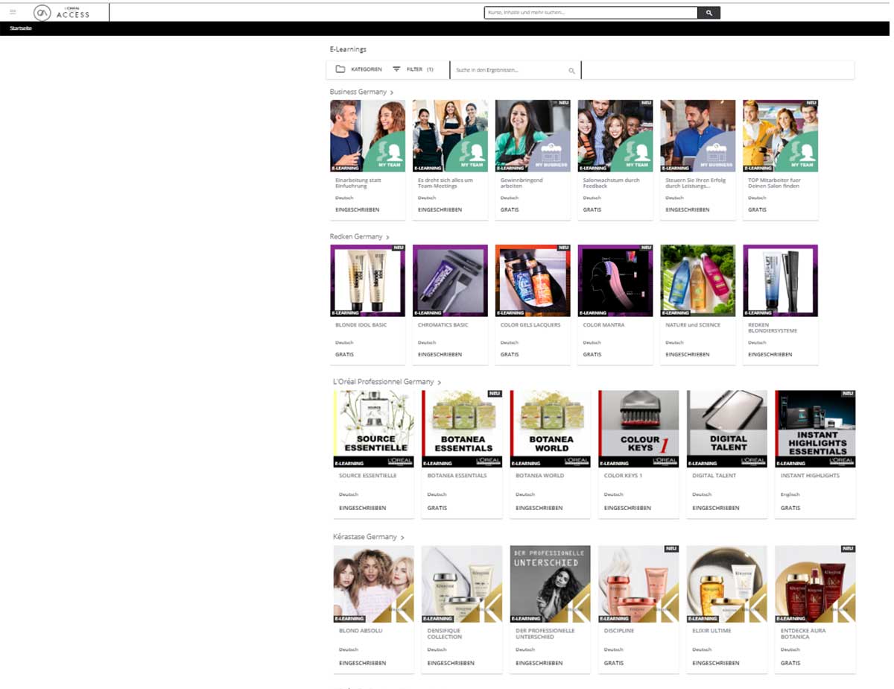Click the 'Suche in den Ergebnissen' field
The image size is (894, 689).
(510, 70)
